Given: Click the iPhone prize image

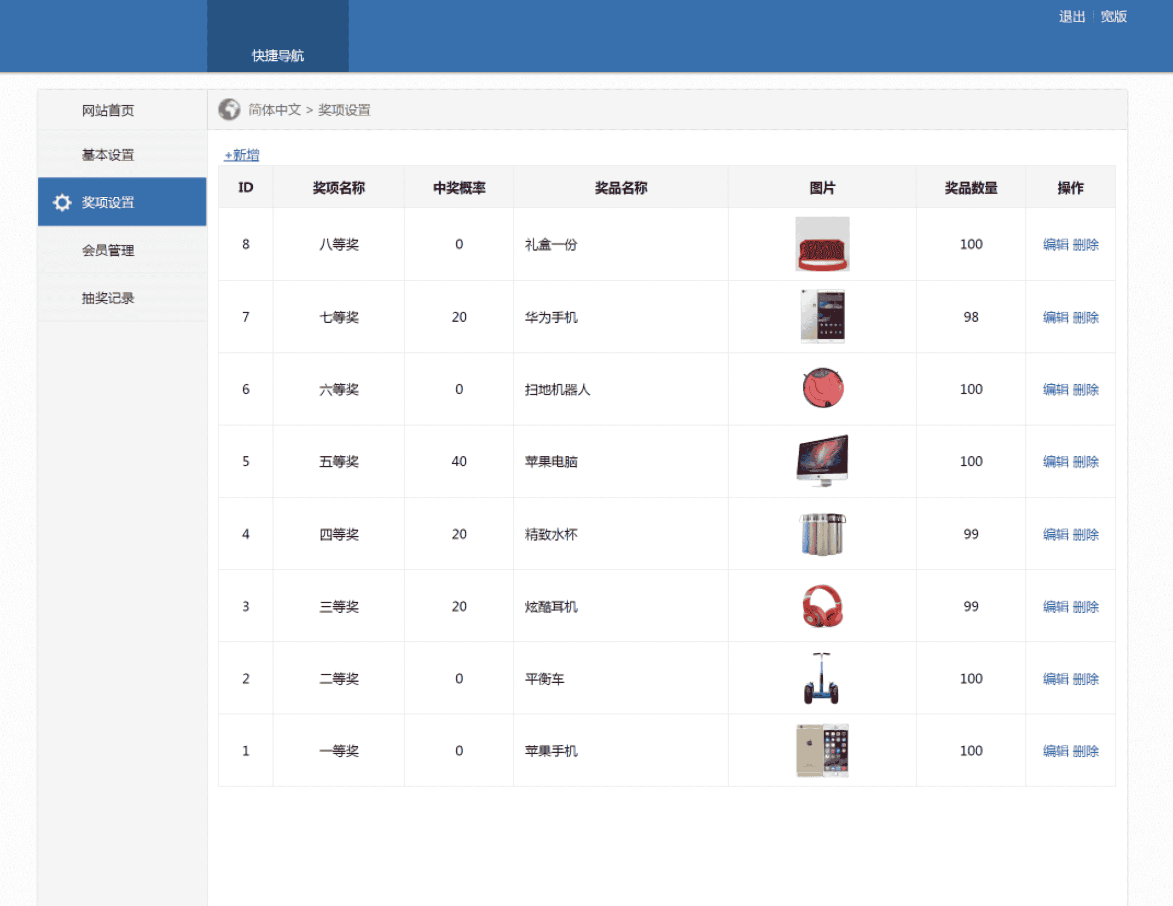Looking at the screenshot, I should click(822, 750).
